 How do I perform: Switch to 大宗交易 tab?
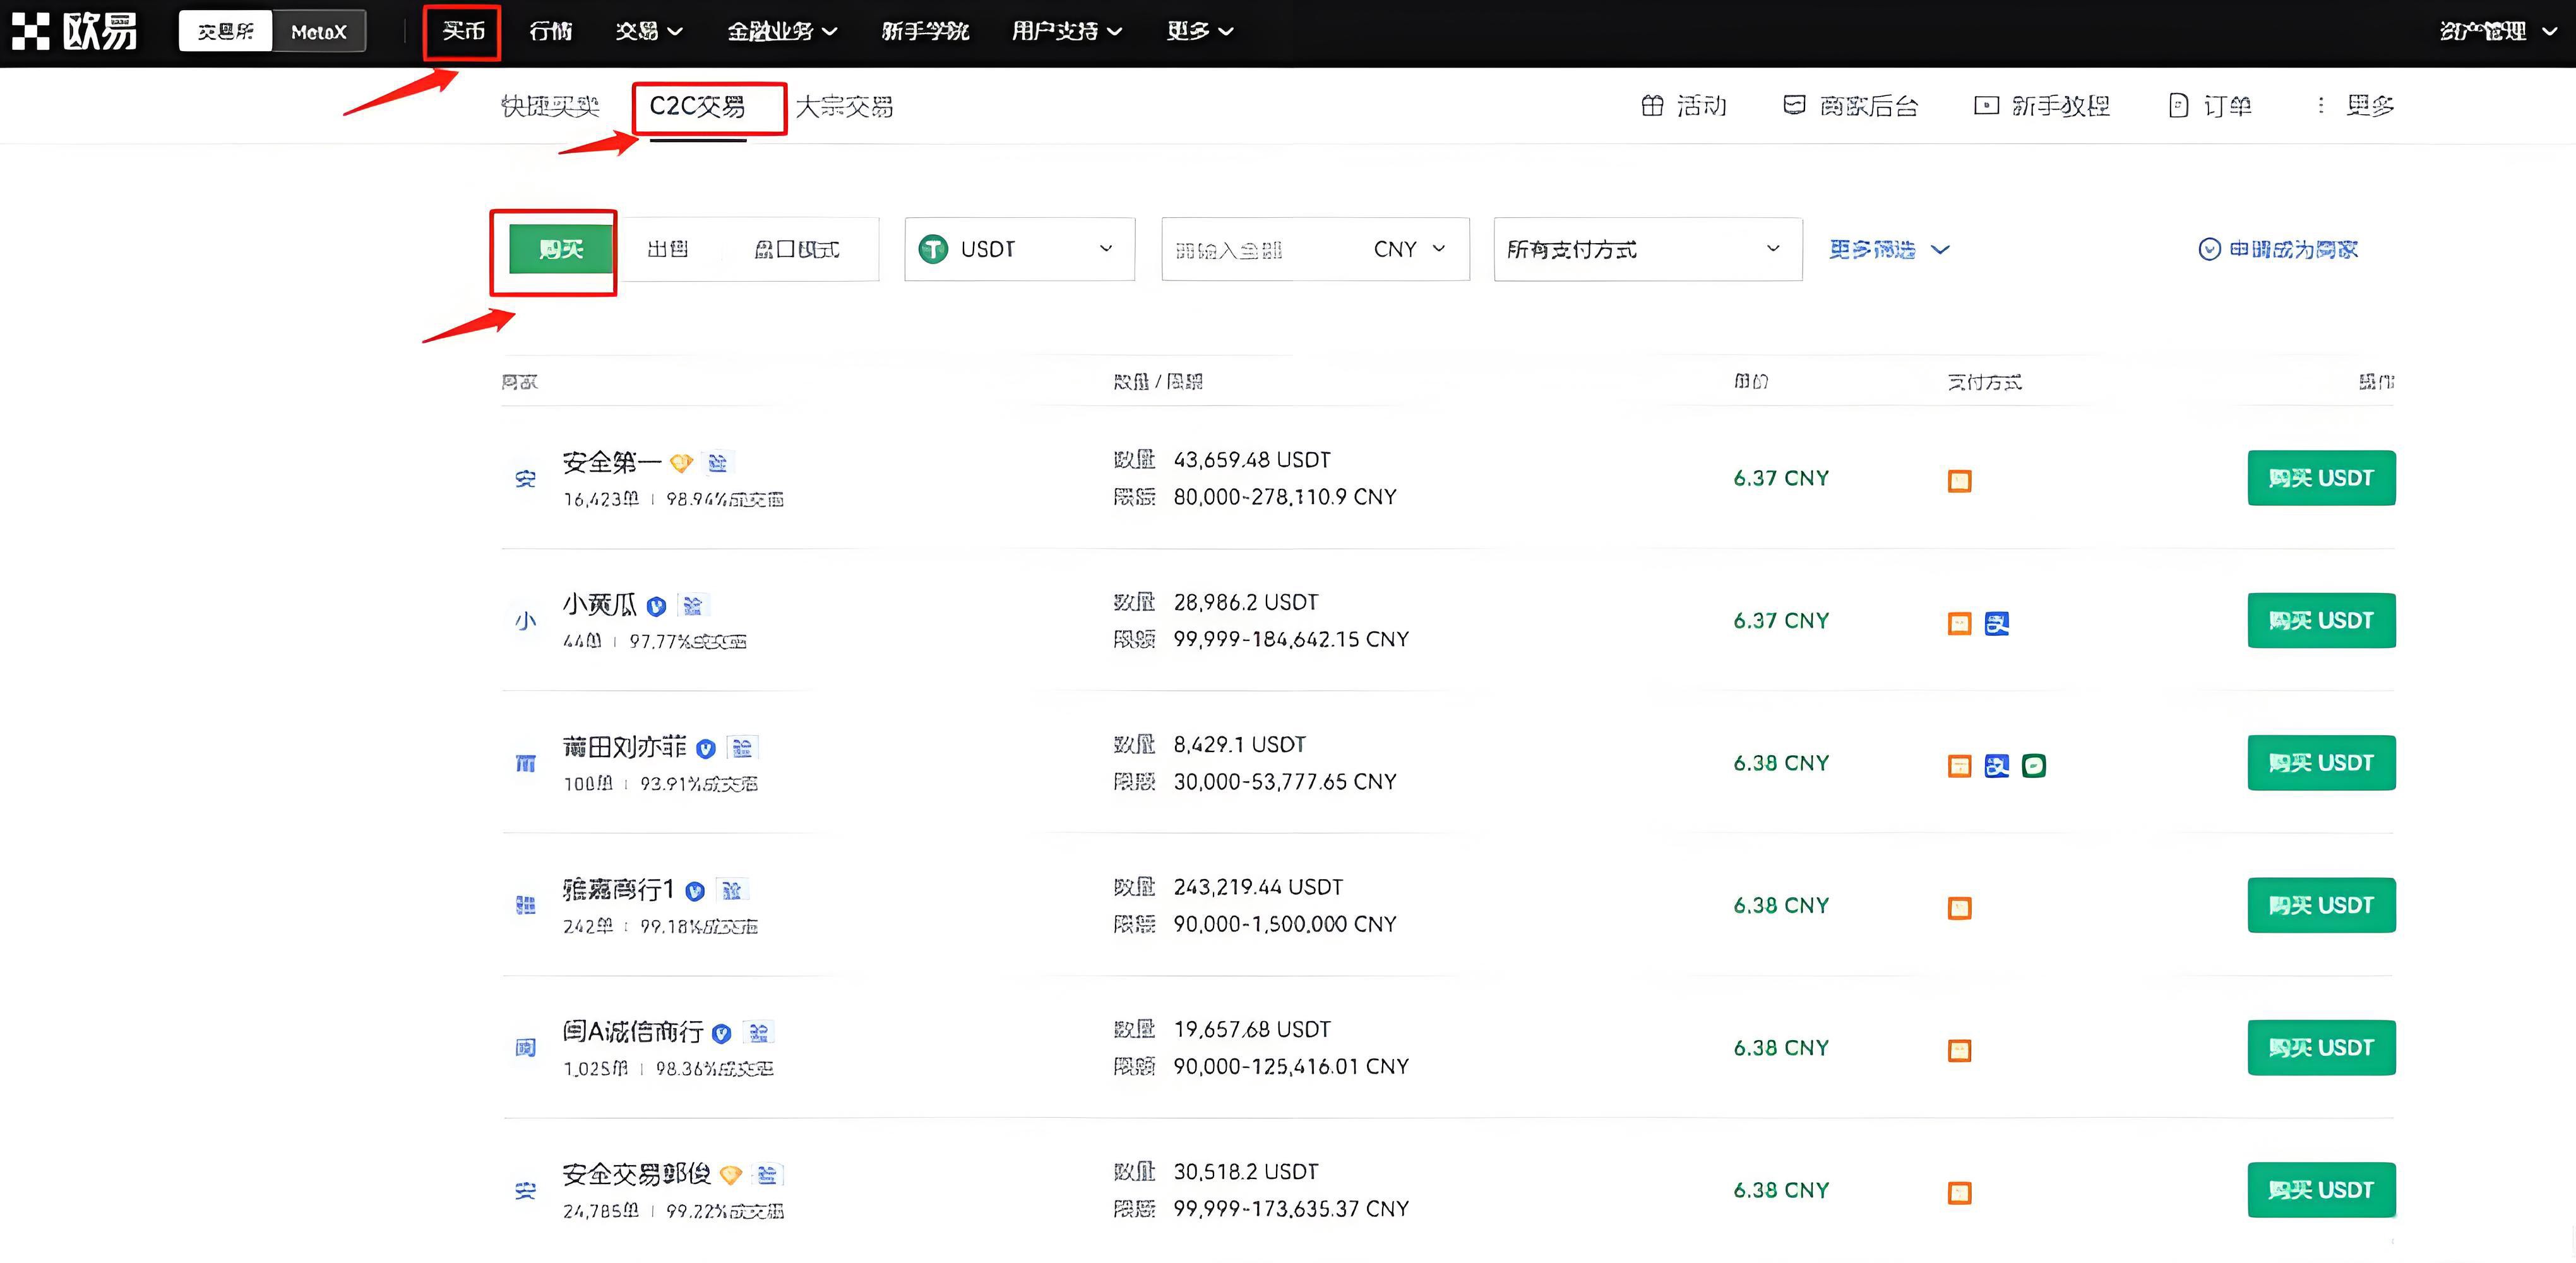pos(844,106)
